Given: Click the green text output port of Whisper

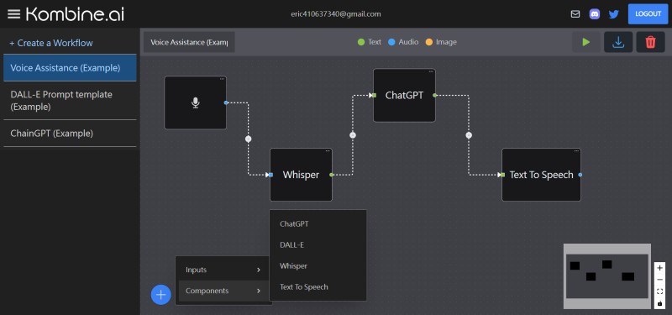Looking at the screenshot, I should tap(331, 175).
